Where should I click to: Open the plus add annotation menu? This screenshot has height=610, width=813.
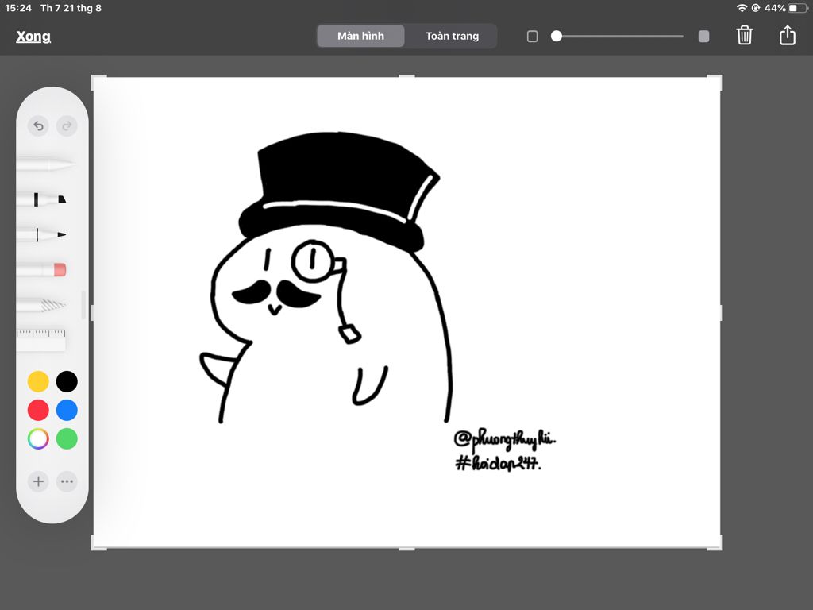click(38, 481)
